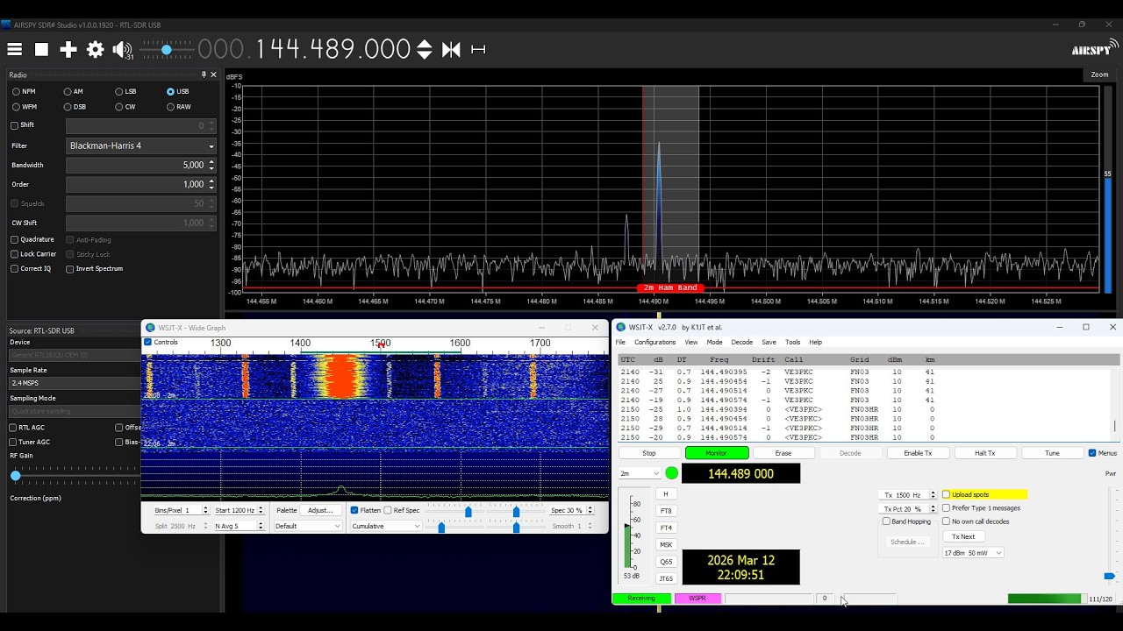Click the Tx Next button
Screen dimensions: 1123x631
pyautogui.click(x=963, y=536)
